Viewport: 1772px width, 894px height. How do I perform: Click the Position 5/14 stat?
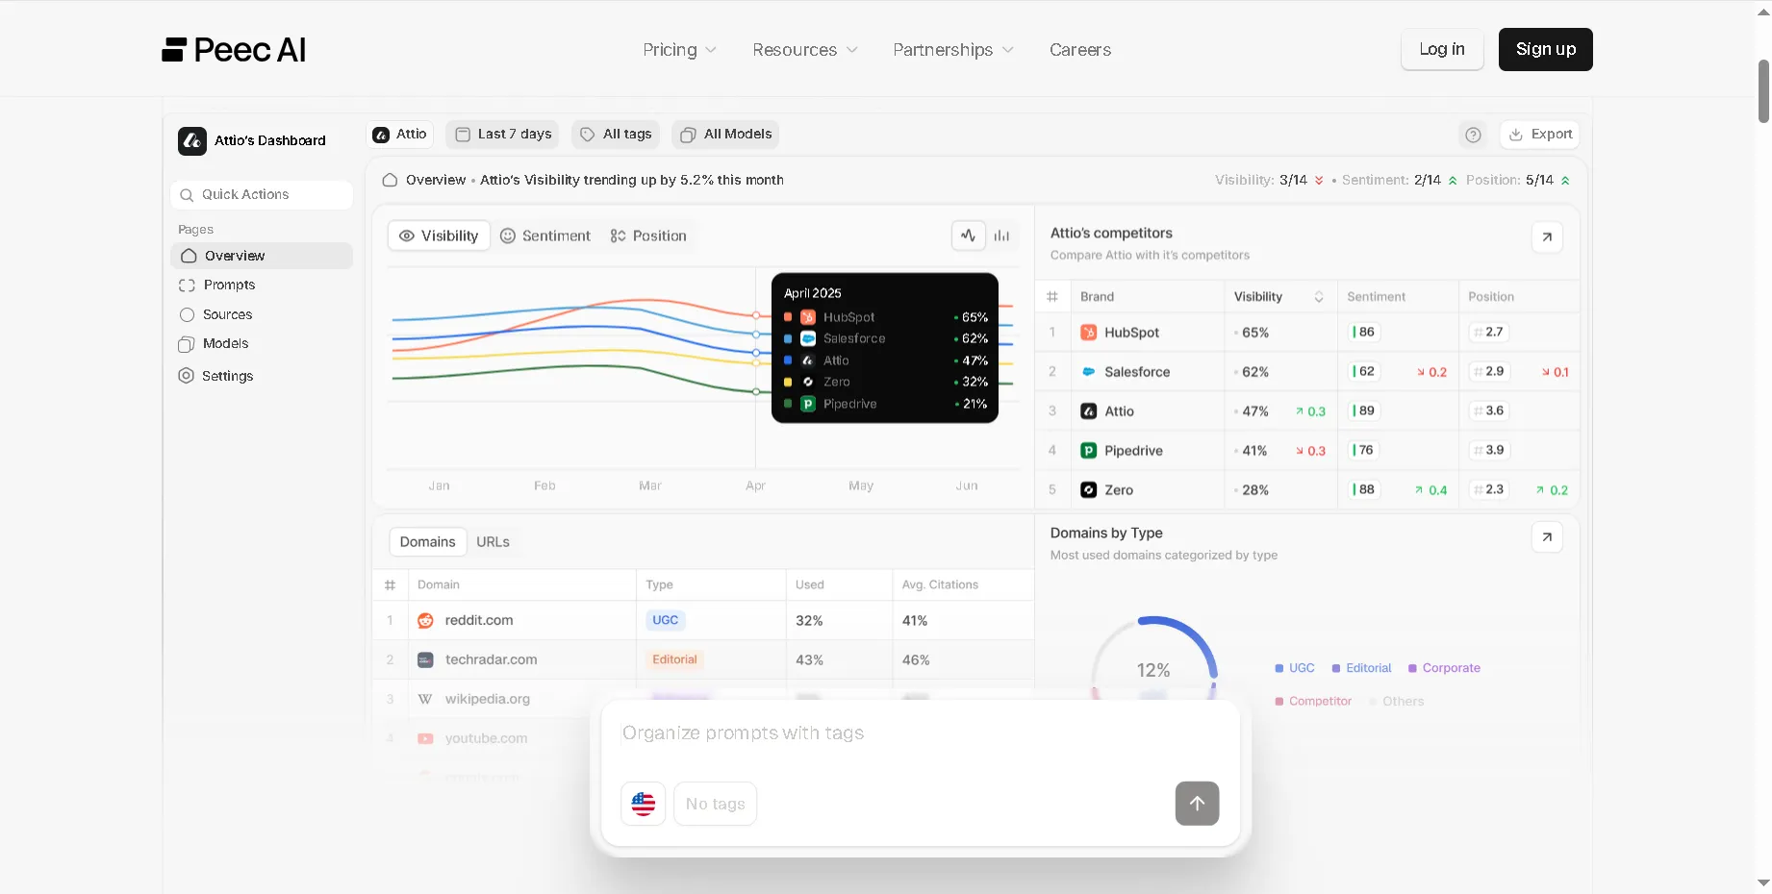(x=1518, y=181)
